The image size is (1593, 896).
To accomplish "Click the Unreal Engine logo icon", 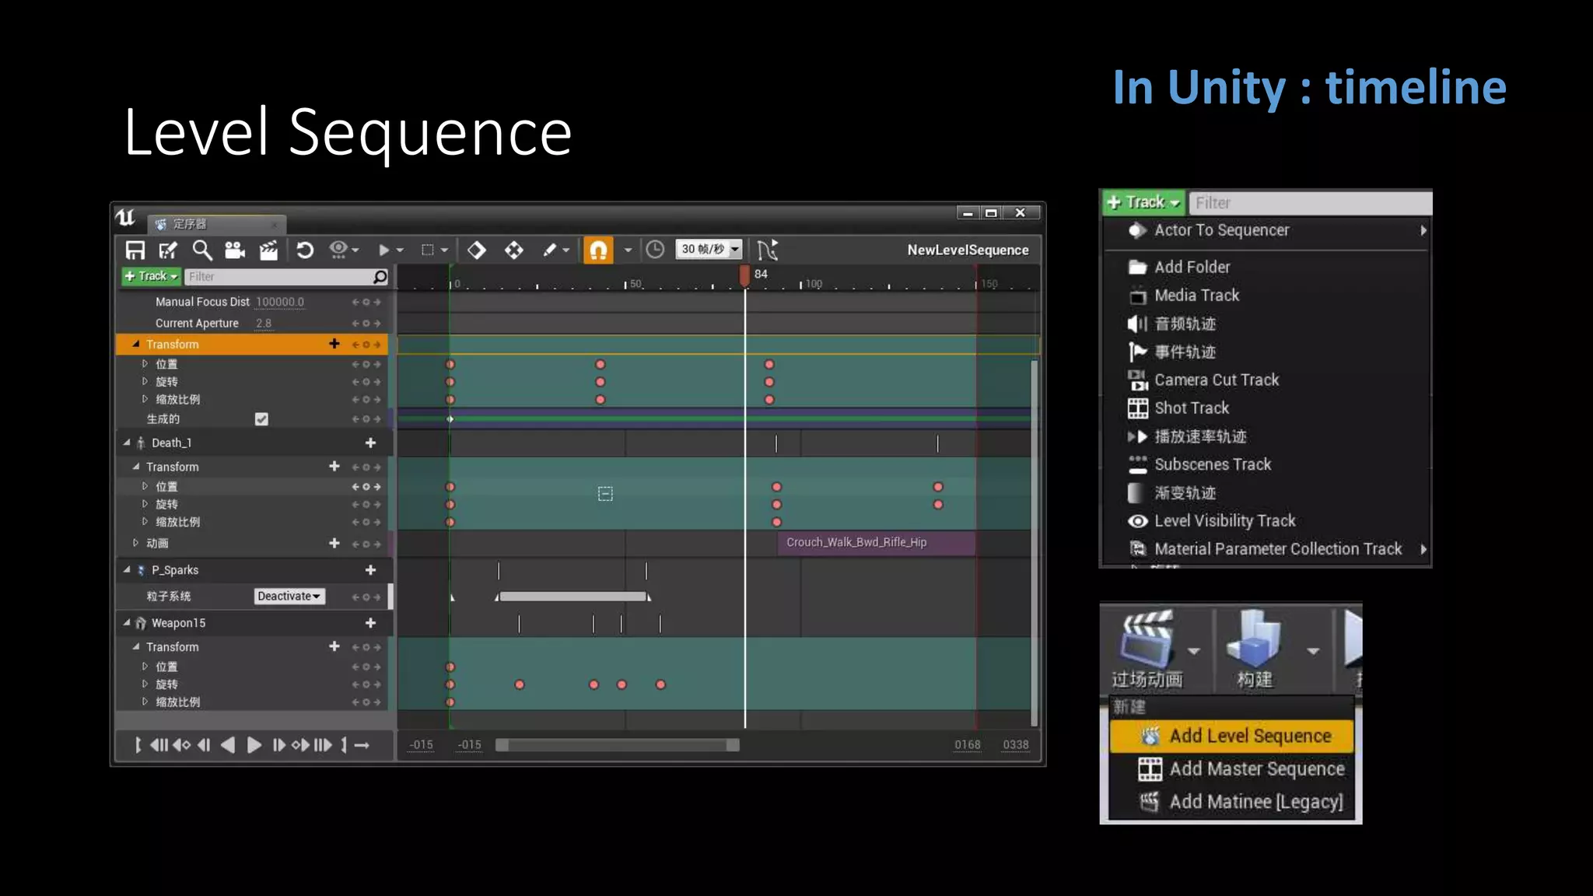I will pos(126,217).
